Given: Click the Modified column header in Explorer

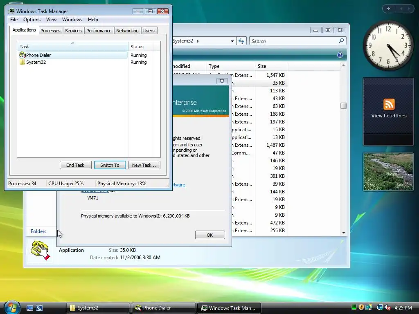Looking at the screenshot, I should tap(189, 66).
